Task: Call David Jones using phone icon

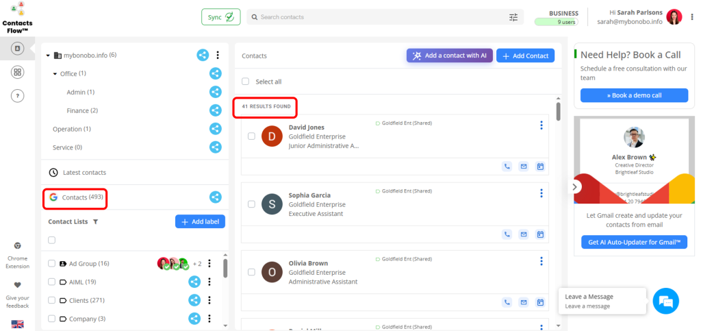Action: [507, 167]
